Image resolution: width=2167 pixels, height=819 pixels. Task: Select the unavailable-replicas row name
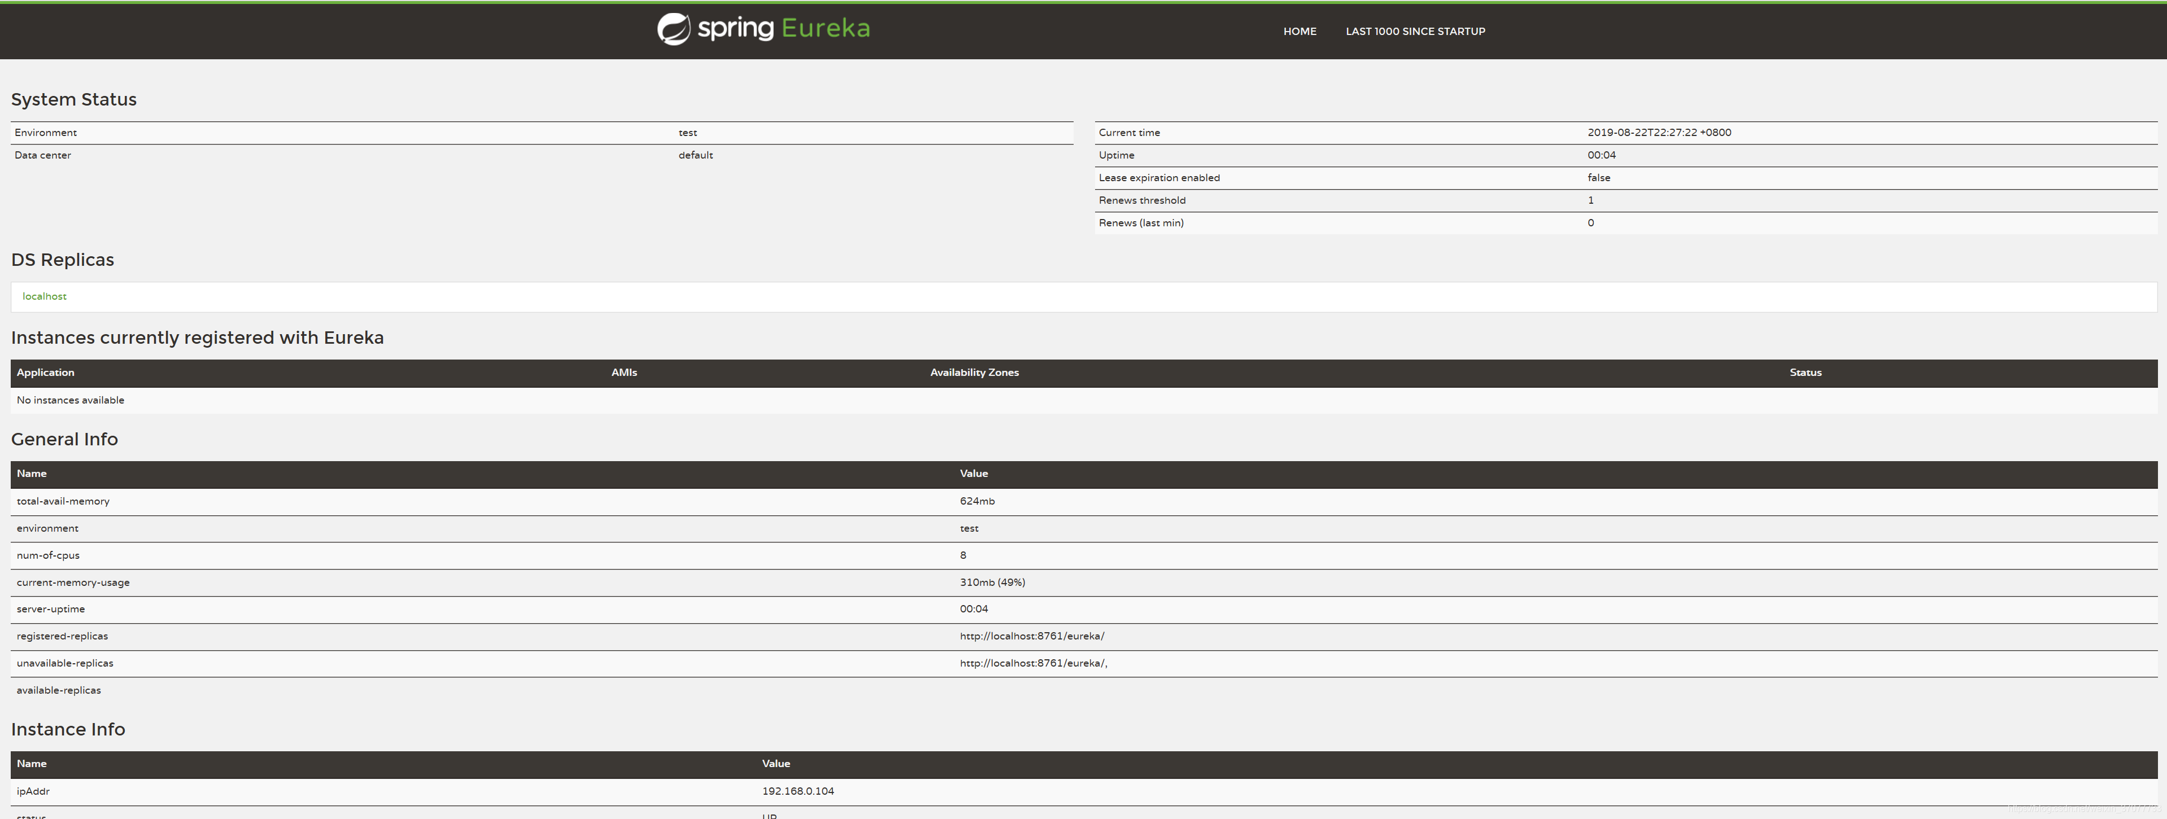click(x=65, y=663)
